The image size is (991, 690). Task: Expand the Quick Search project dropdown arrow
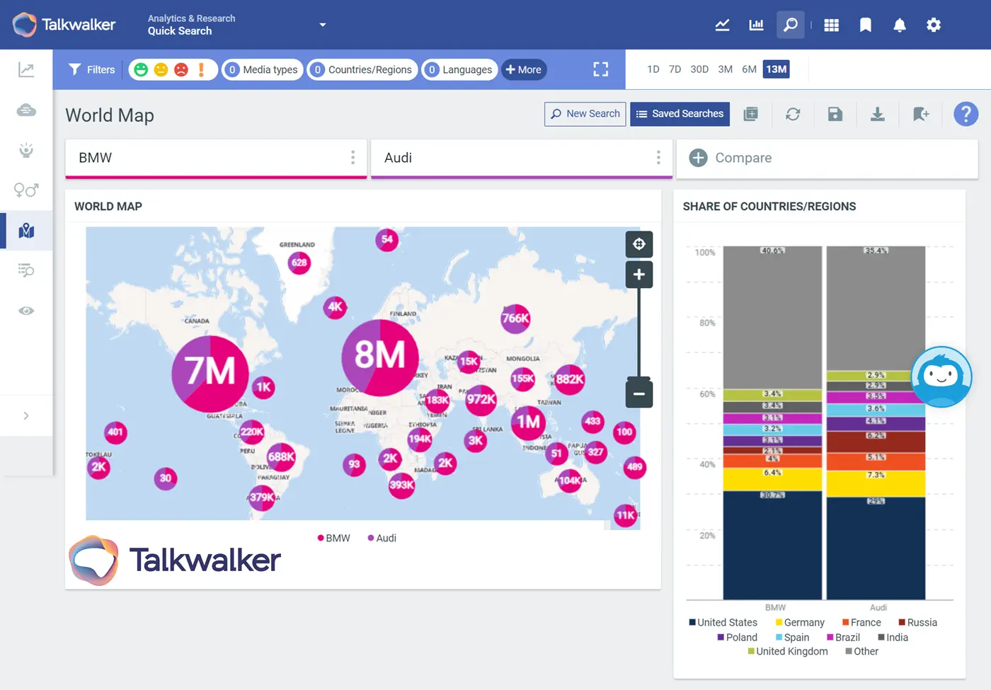click(x=323, y=25)
